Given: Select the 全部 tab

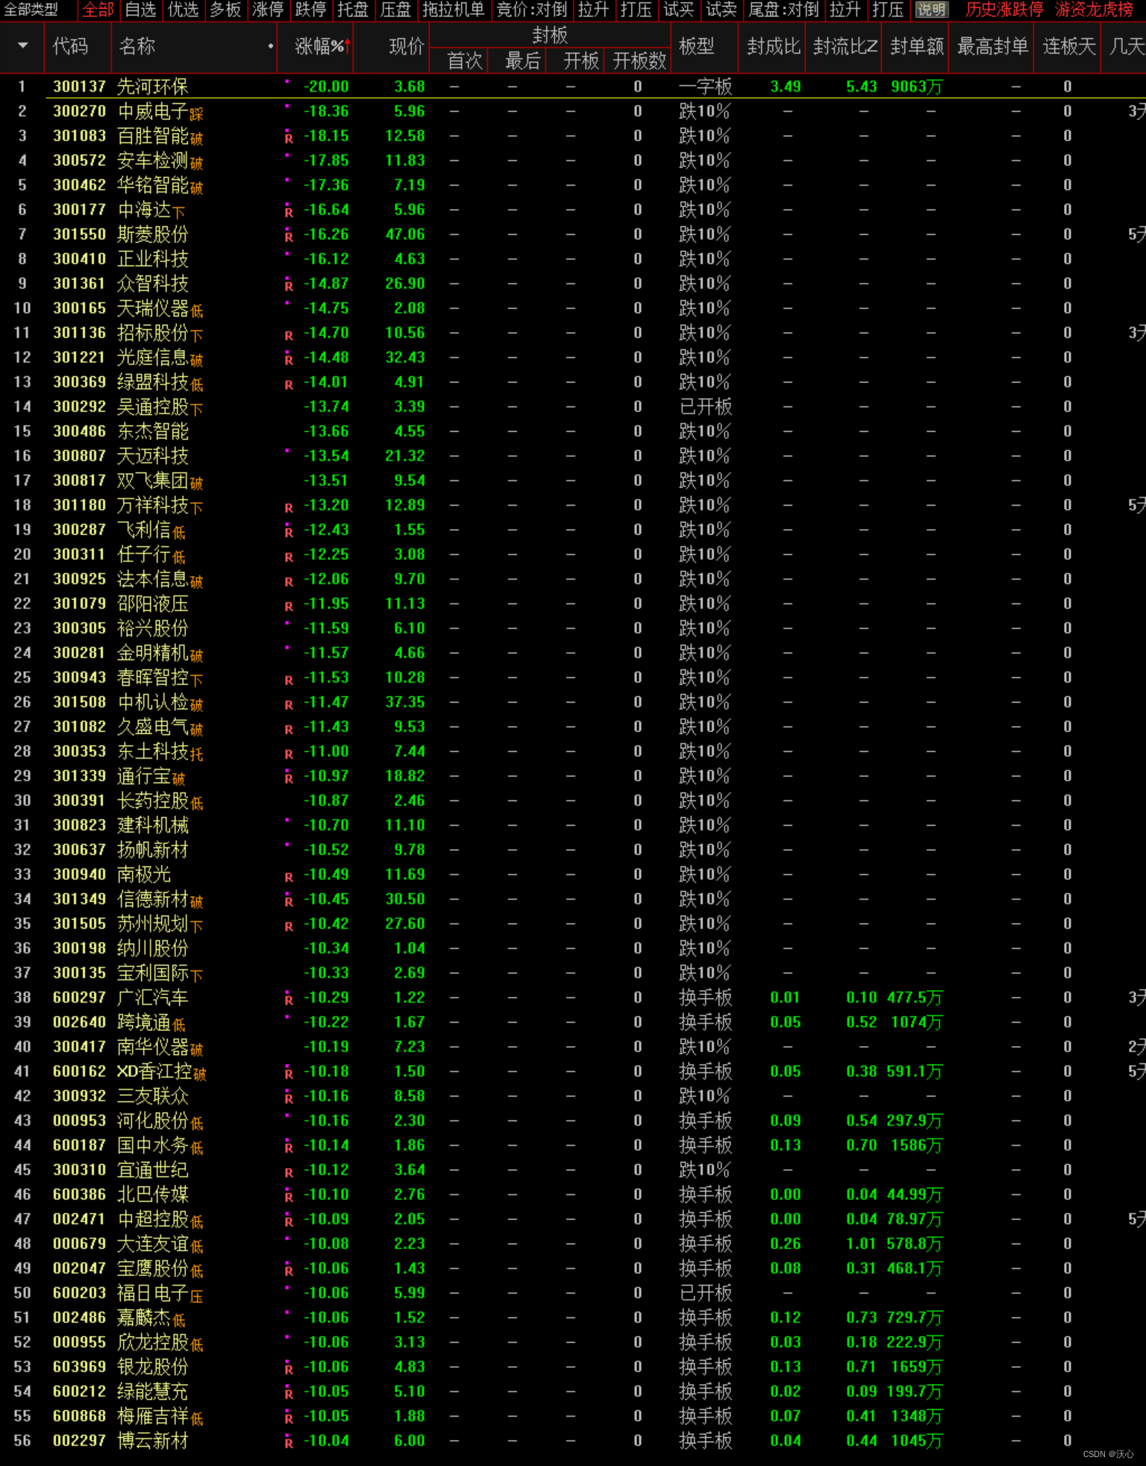Looking at the screenshot, I should (x=98, y=10).
